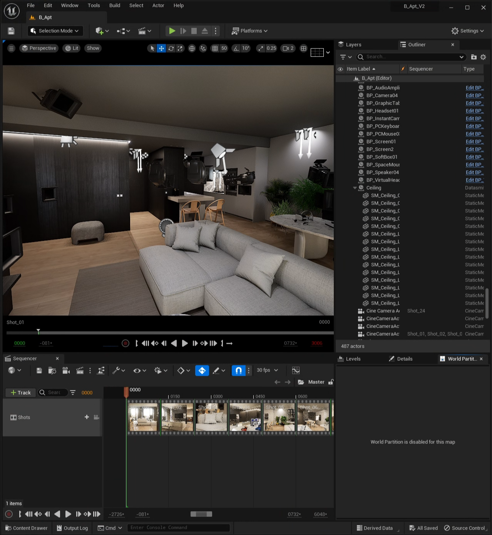Click Edit BP link for BP_Speaker04
Screen dimensions: 492x535
474,172
